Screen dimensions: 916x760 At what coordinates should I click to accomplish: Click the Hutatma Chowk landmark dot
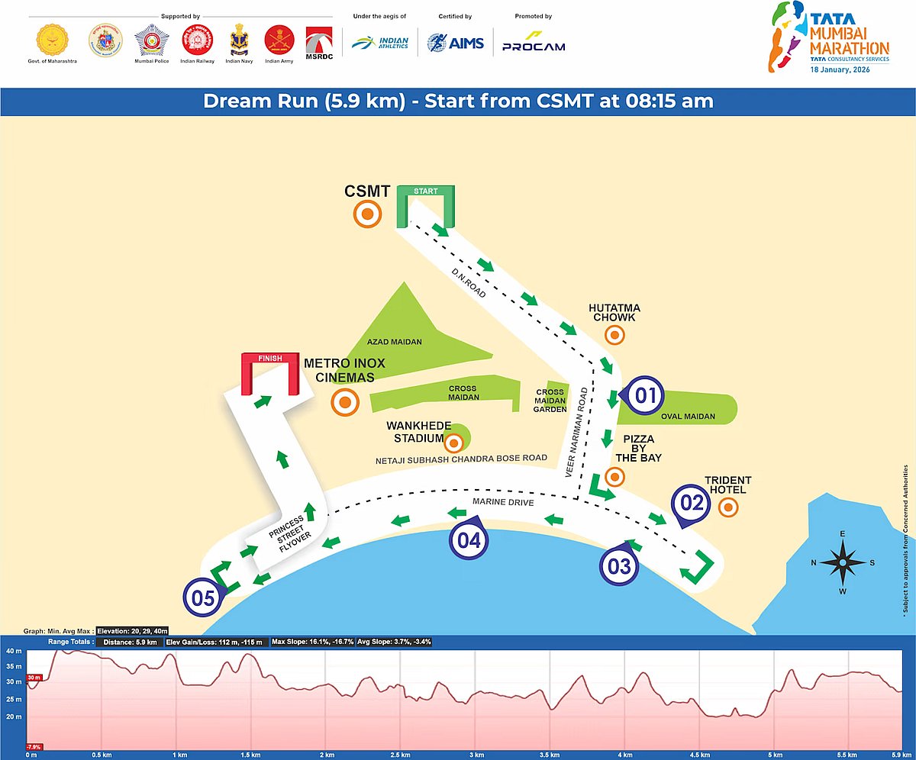coord(614,334)
